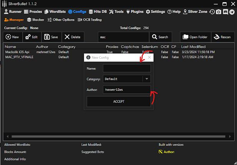Click the Edit config button
237x165 pixels.
click(x=32, y=37)
